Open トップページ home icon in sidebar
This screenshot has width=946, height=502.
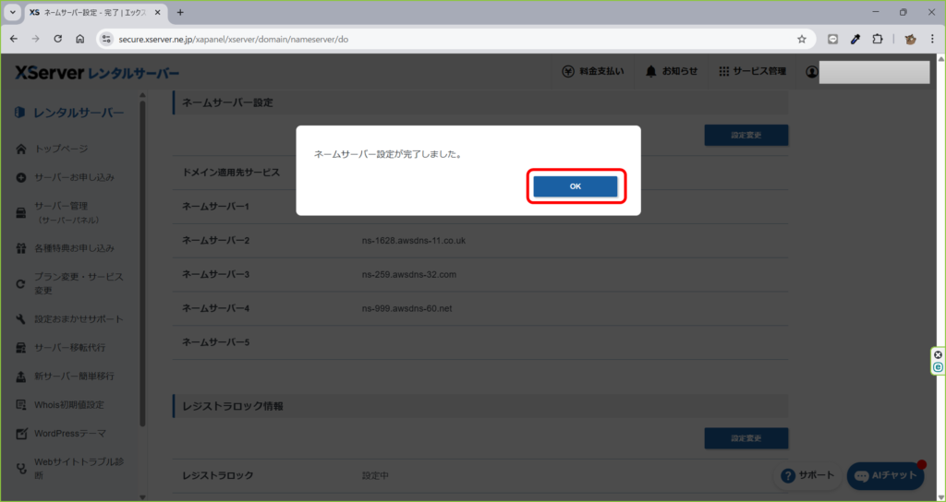pos(21,149)
